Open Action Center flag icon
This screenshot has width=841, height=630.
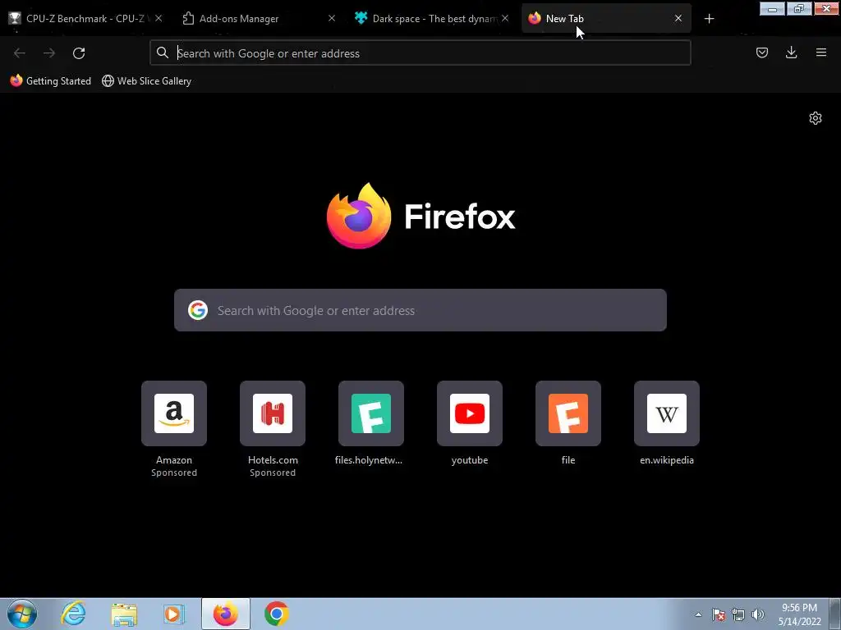click(x=718, y=614)
